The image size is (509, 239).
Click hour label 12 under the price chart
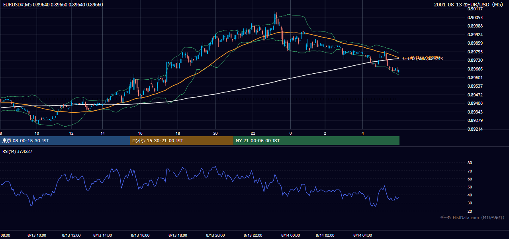(71, 133)
